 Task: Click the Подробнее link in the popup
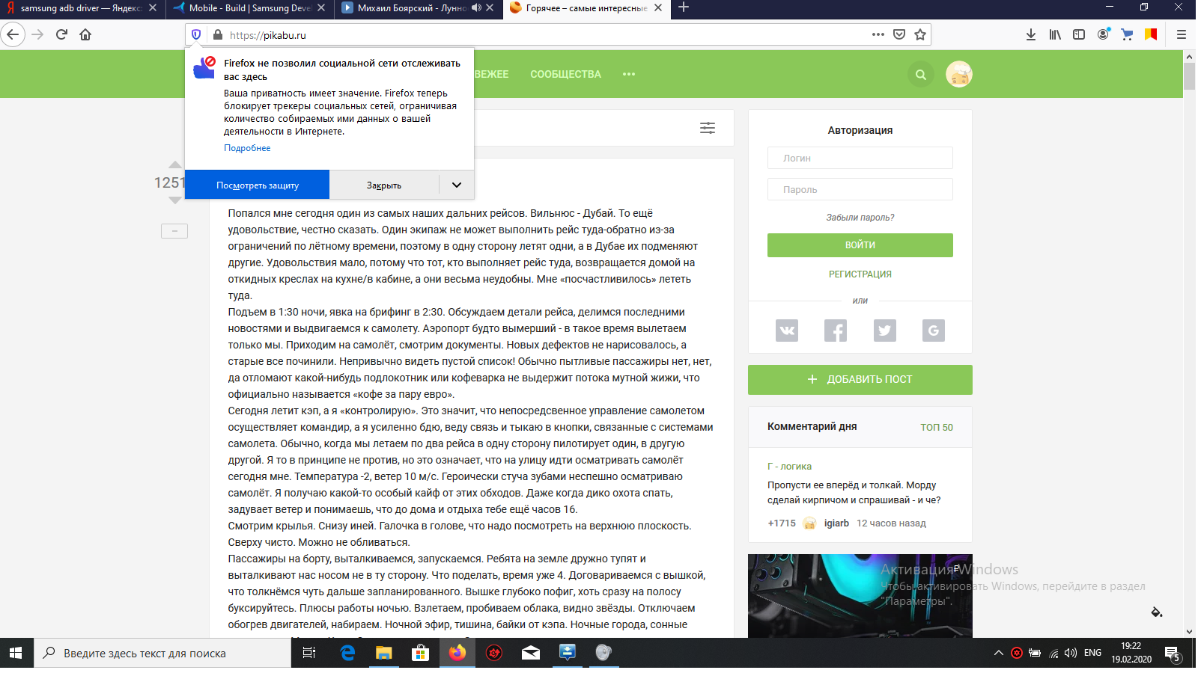pos(247,148)
